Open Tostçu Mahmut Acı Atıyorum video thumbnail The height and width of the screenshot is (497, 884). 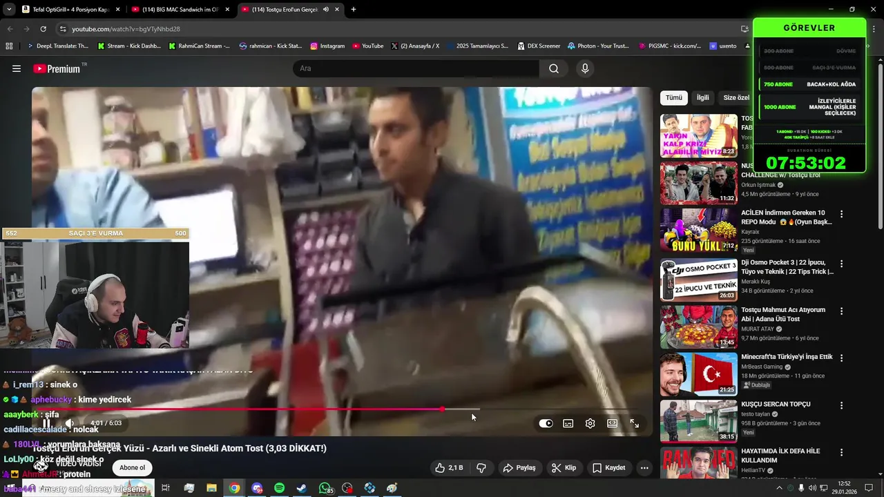698,327
